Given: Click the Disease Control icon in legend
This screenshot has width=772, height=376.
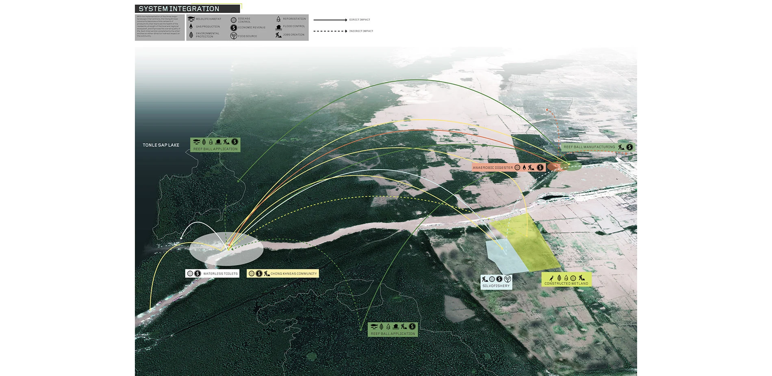Looking at the screenshot, I should [234, 20].
